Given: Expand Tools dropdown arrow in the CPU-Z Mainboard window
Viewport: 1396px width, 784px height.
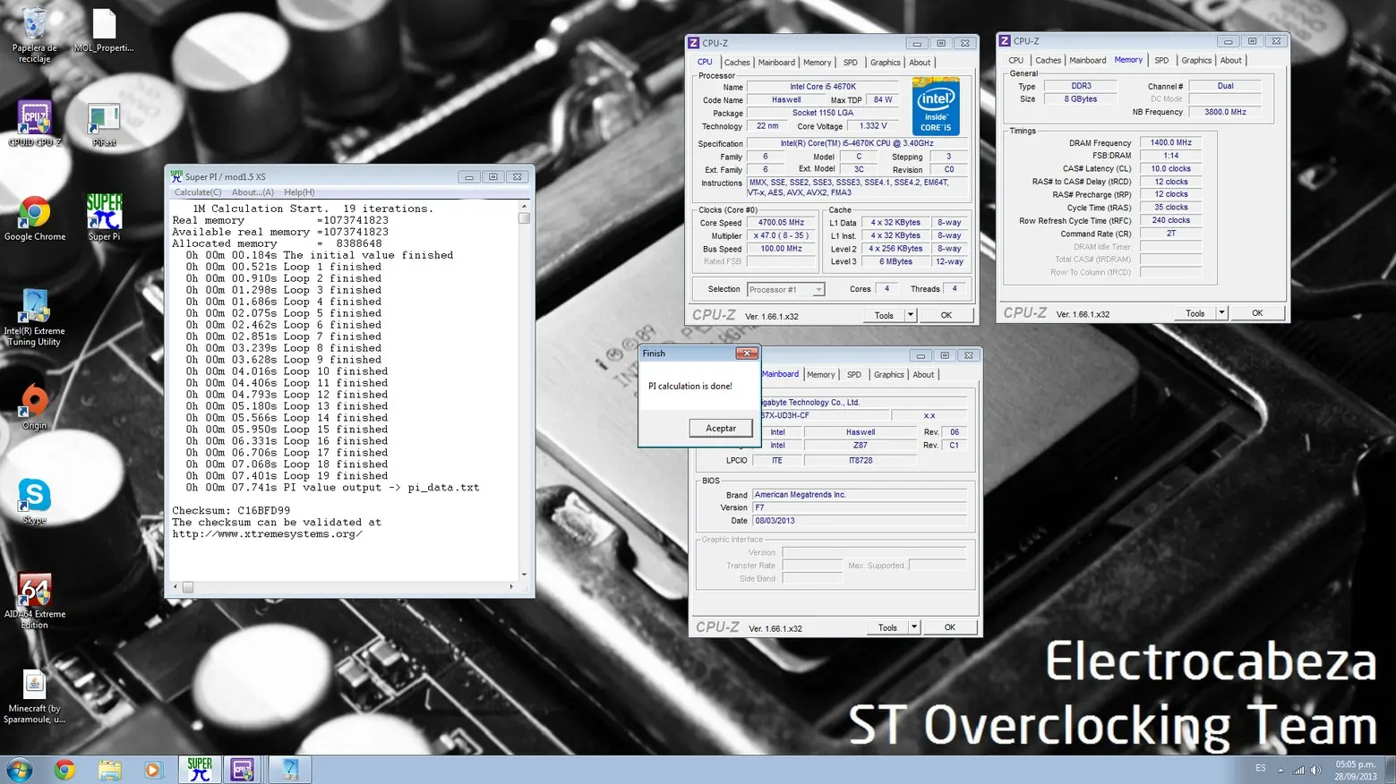Looking at the screenshot, I should [x=914, y=627].
